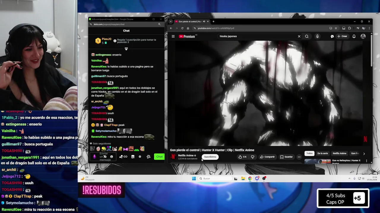Click the chat identity badge icon beside Chat button

148,157
